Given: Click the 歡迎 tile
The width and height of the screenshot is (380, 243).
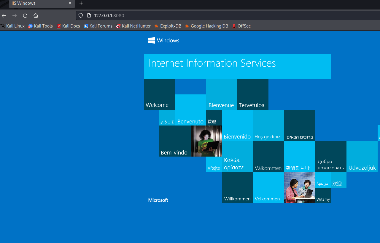Looking at the screenshot, I should [214, 118].
